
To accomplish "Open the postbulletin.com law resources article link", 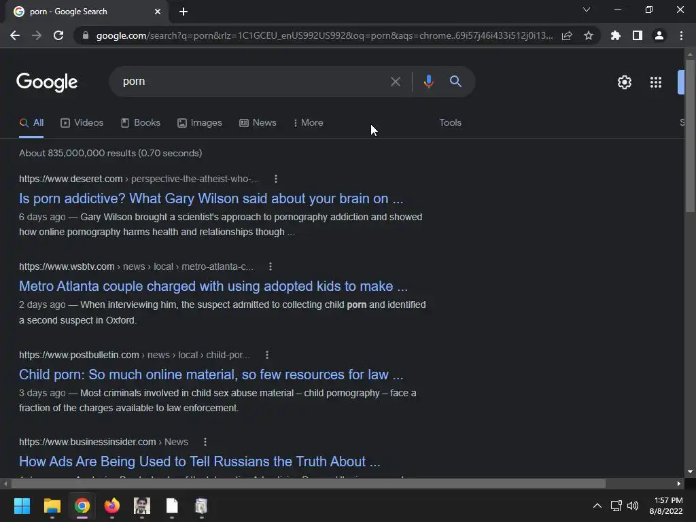I will click(x=211, y=375).
